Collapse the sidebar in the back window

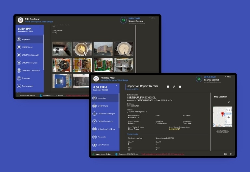coord(41,27)
